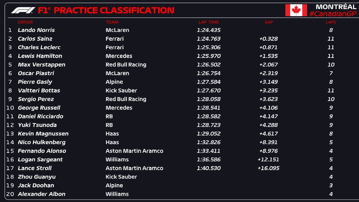Image resolution: width=359 pixels, height=202 pixels.
Task: Click Lance Stroll's lap time 1:40.530
Action: [209, 168]
